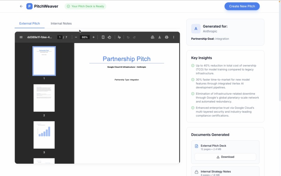
Task: Click the 'Elimination of infrastructure-related downtime' insight
Action: click(227, 97)
